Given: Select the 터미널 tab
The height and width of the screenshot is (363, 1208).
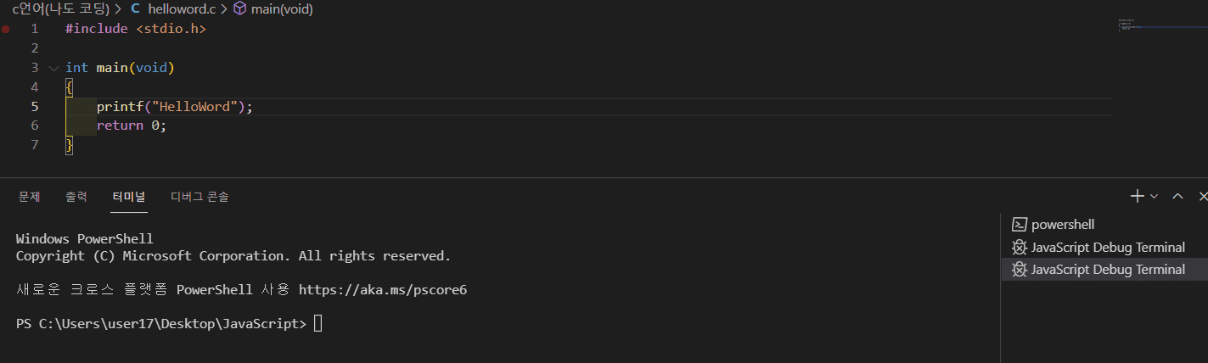Looking at the screenshot, I should 129,196.
